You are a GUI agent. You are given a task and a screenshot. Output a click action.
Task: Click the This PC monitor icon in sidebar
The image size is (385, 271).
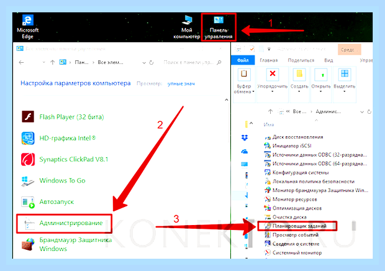tap(245, 164)
